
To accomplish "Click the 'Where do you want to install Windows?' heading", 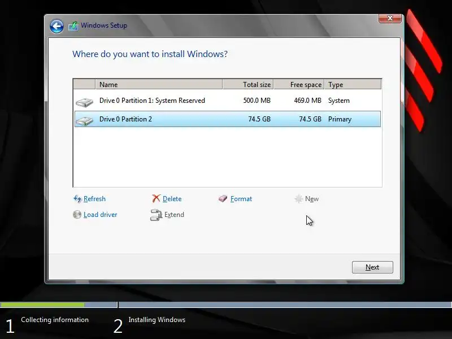I will pos(150,54).
